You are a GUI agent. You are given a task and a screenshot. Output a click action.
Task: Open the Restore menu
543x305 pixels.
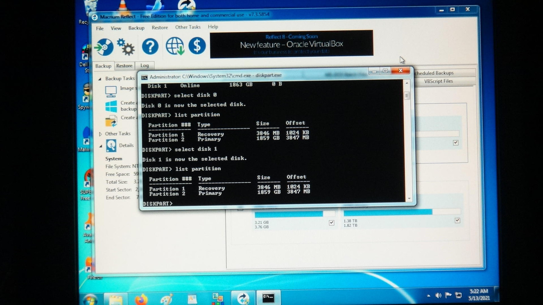pyautogui.click(x=160, y=28)
